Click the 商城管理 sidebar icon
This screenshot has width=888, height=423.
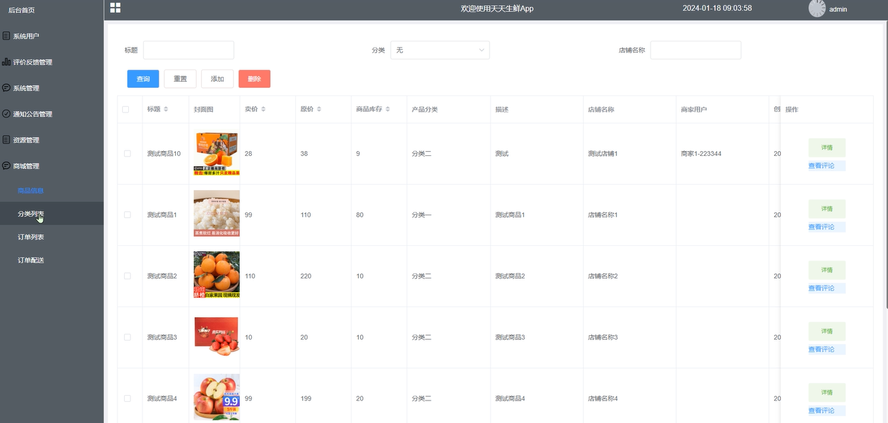tap(6, 165)
